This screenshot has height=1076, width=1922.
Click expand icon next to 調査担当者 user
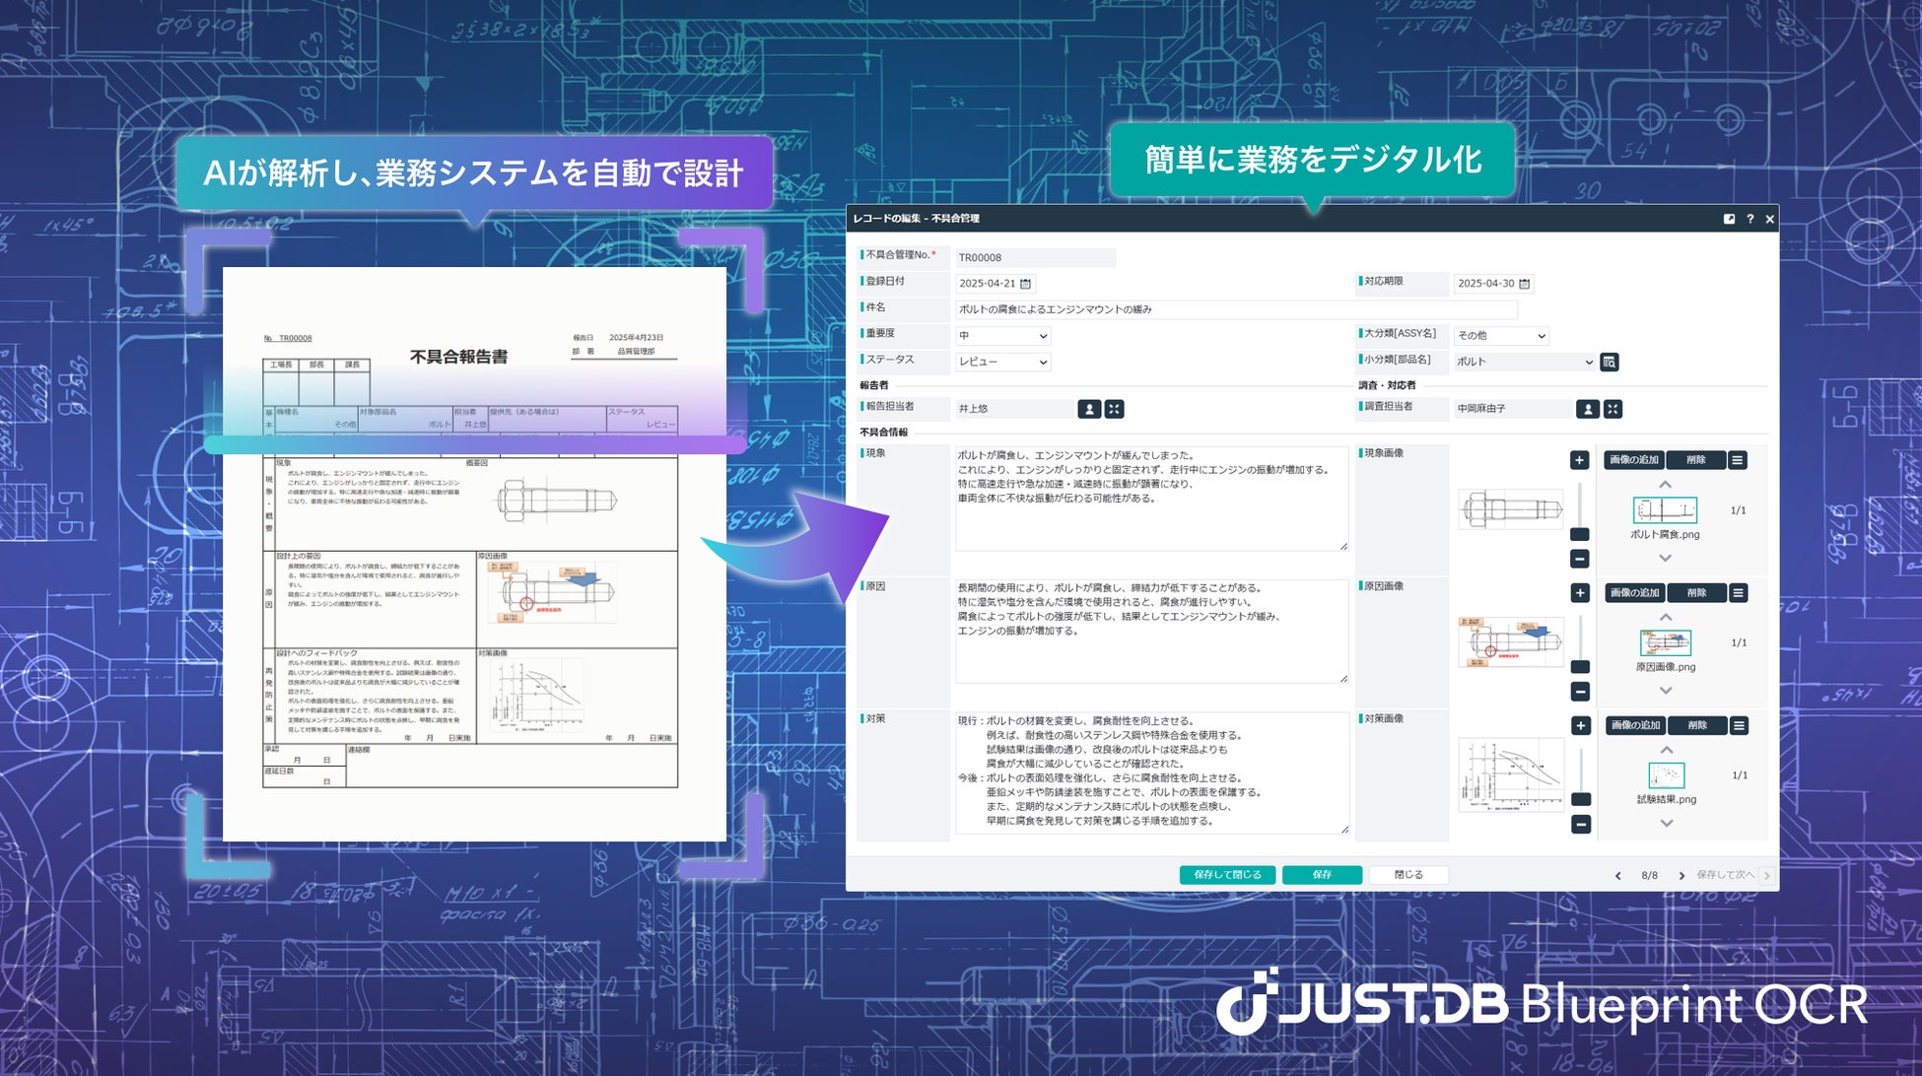click(1613, 409)
